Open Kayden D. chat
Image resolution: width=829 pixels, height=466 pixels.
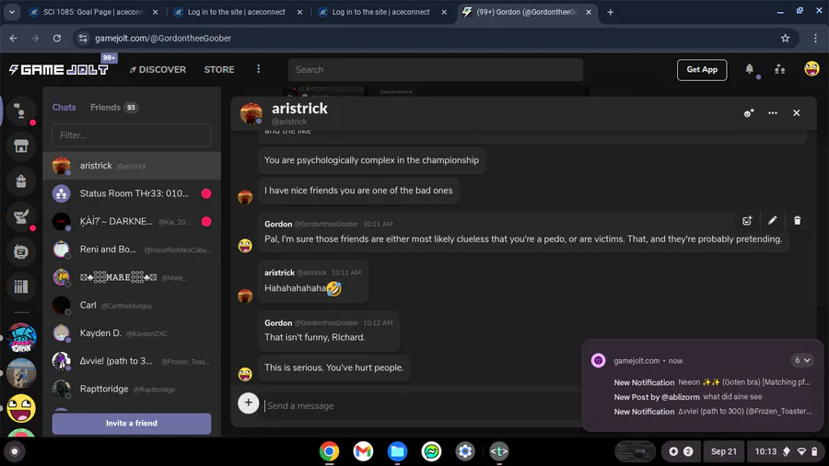coord(131,333)
